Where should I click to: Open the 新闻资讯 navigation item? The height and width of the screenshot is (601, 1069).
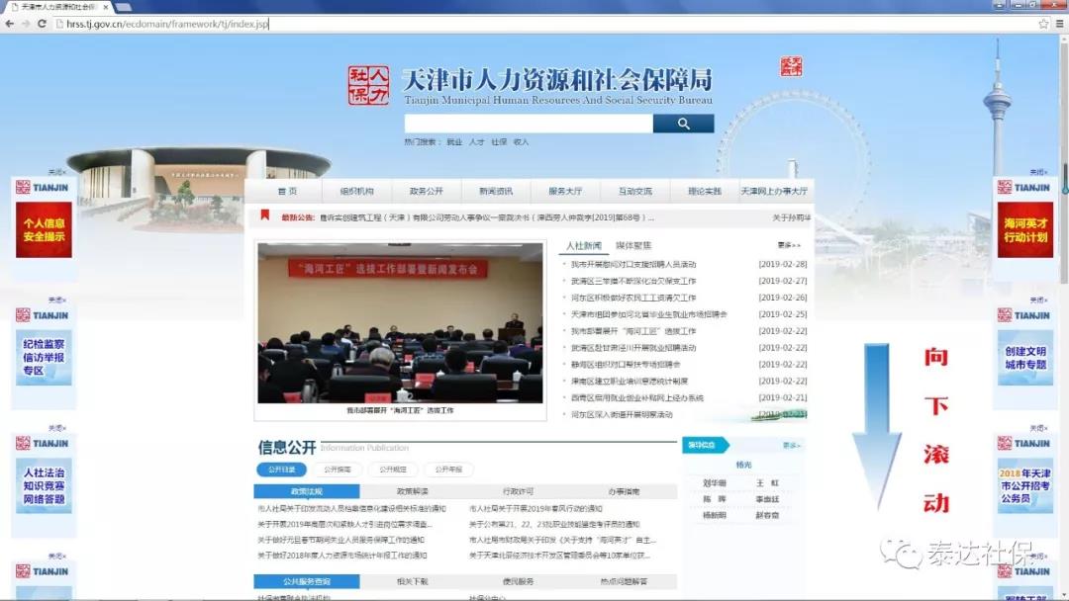496,191
